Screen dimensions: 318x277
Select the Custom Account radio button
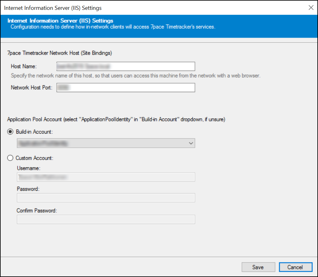pos(10,158)
